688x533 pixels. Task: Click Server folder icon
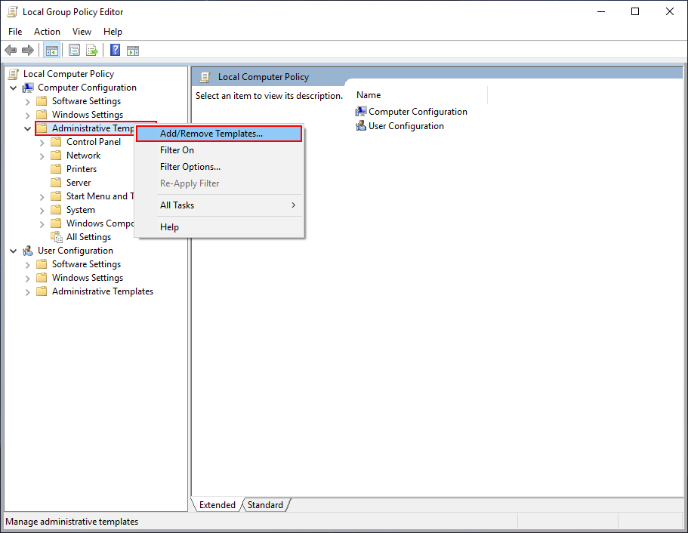[x=56, y=183]
